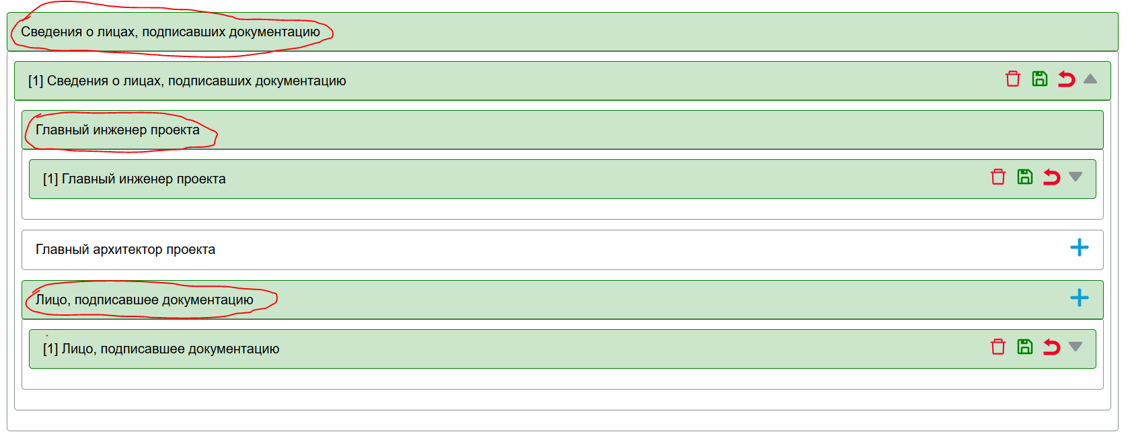Save the first 'Сведения о лицах' record

[x=1040, y=79]
